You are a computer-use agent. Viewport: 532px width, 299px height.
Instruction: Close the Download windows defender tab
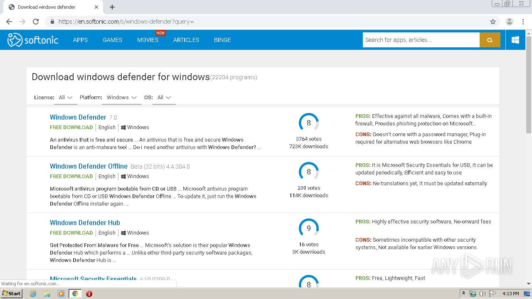[x=96, y=7]
